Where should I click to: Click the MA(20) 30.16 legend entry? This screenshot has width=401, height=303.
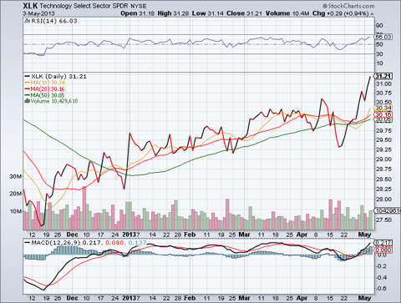pyautogui.click(x=48, y=89)
